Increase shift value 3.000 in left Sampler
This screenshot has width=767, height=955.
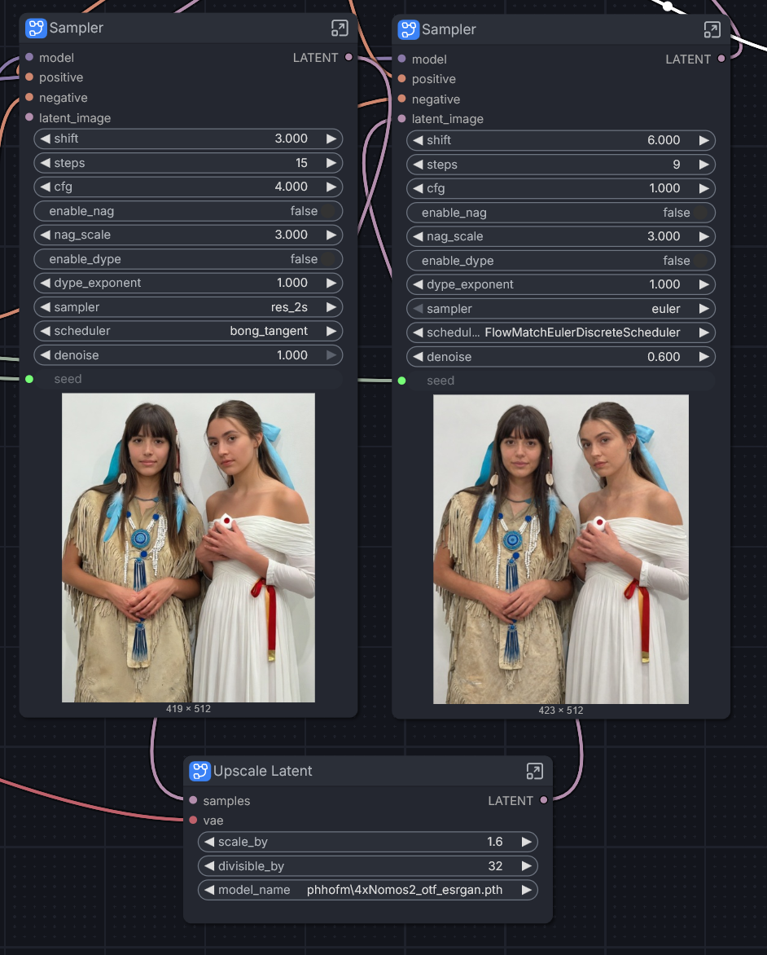click(331, 139)
